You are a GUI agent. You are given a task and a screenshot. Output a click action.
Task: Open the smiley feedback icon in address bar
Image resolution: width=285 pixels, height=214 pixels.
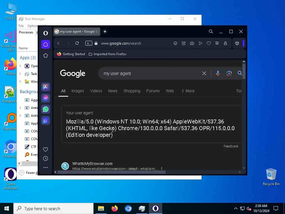click(x=175, y=43)
